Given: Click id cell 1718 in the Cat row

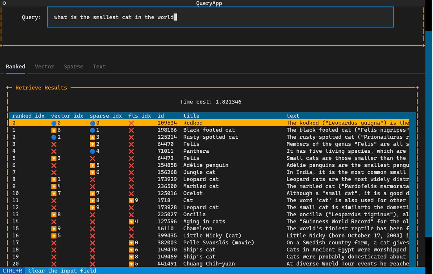Looking at the screenshot, I should tap(164, 200).
